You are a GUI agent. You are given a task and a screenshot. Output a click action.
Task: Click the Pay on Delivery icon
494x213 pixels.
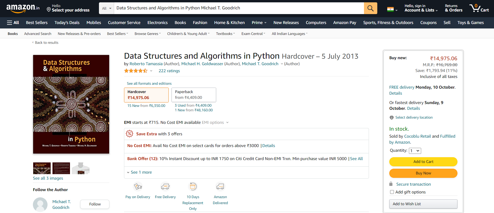coord(138,187)
